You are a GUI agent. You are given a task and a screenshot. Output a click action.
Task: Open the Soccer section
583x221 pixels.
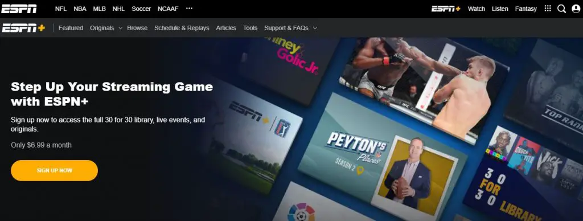point(141,9)
